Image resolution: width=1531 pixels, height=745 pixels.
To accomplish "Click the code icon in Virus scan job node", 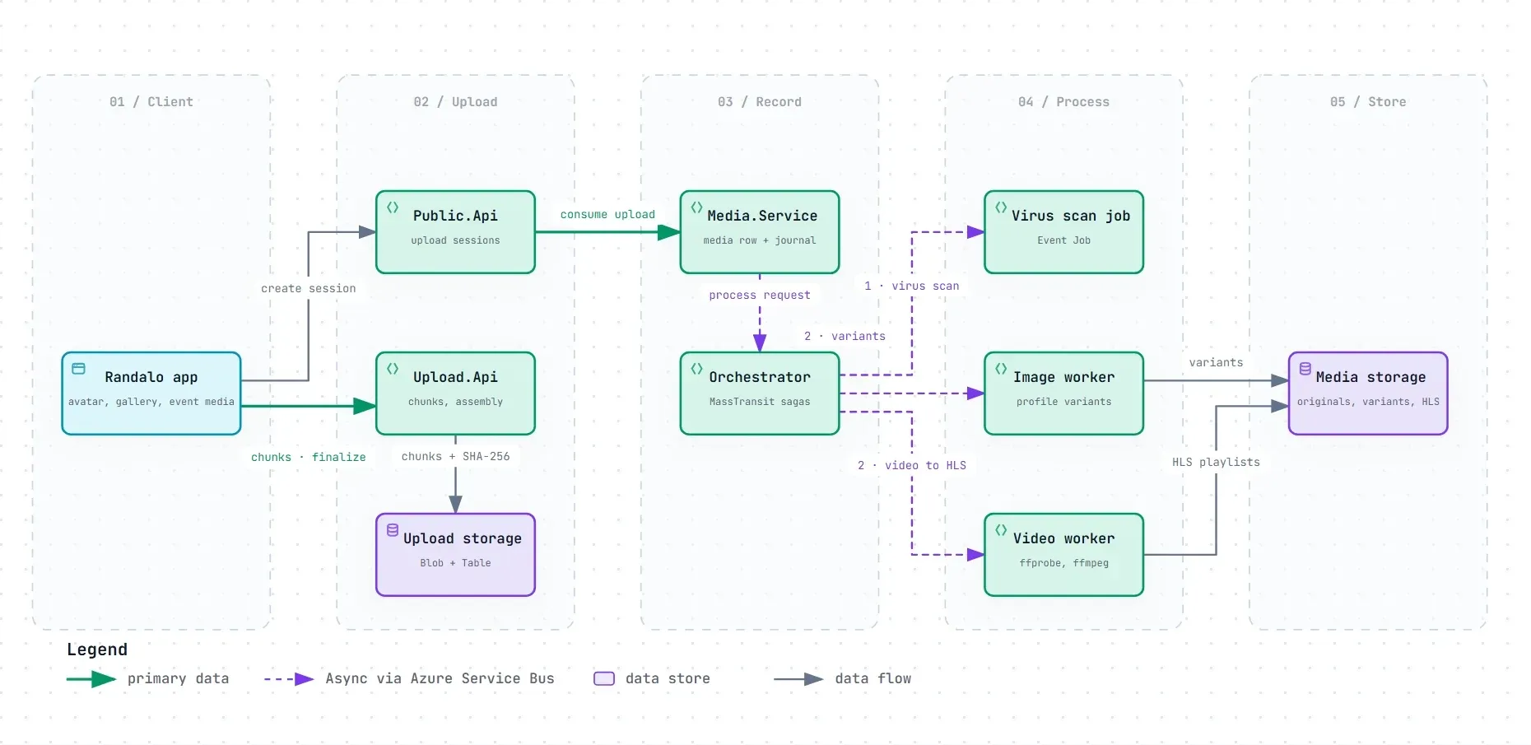I will (1001, 207).
